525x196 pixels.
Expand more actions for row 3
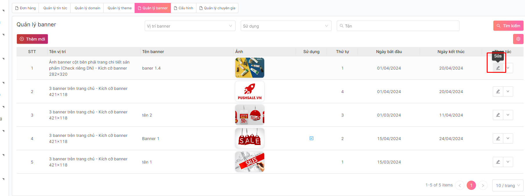(508, 115)
